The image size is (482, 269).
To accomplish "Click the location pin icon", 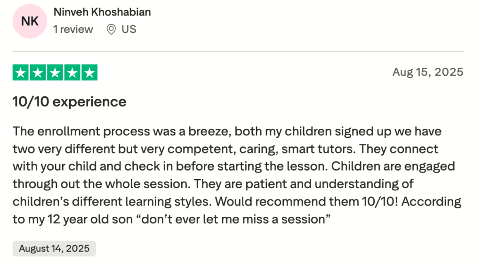I will [x=111, y=30].
